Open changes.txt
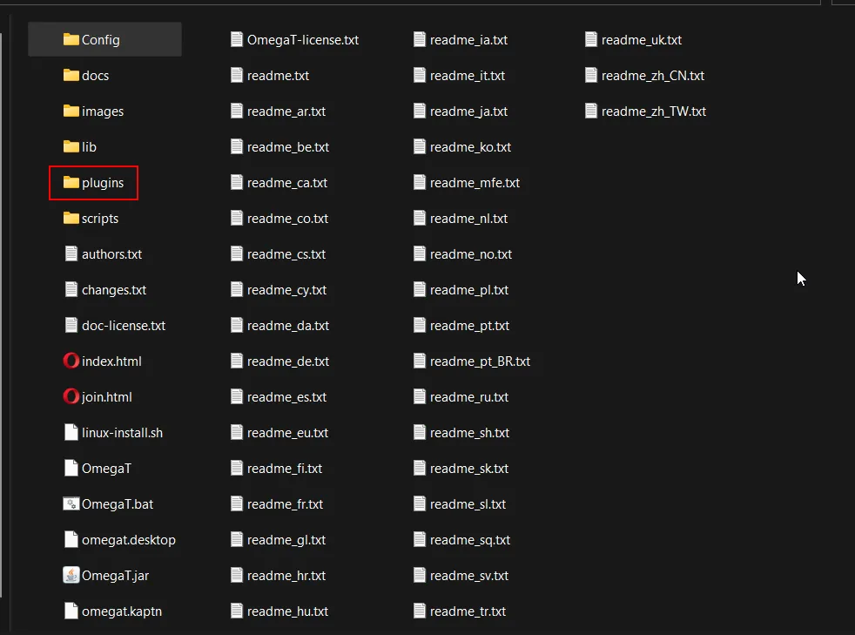855x635 pixels. [x=114, y=289]
